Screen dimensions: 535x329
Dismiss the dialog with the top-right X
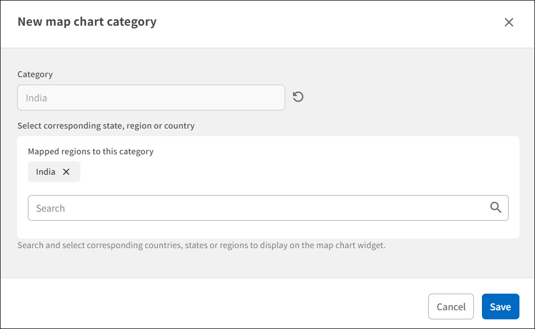509,22
